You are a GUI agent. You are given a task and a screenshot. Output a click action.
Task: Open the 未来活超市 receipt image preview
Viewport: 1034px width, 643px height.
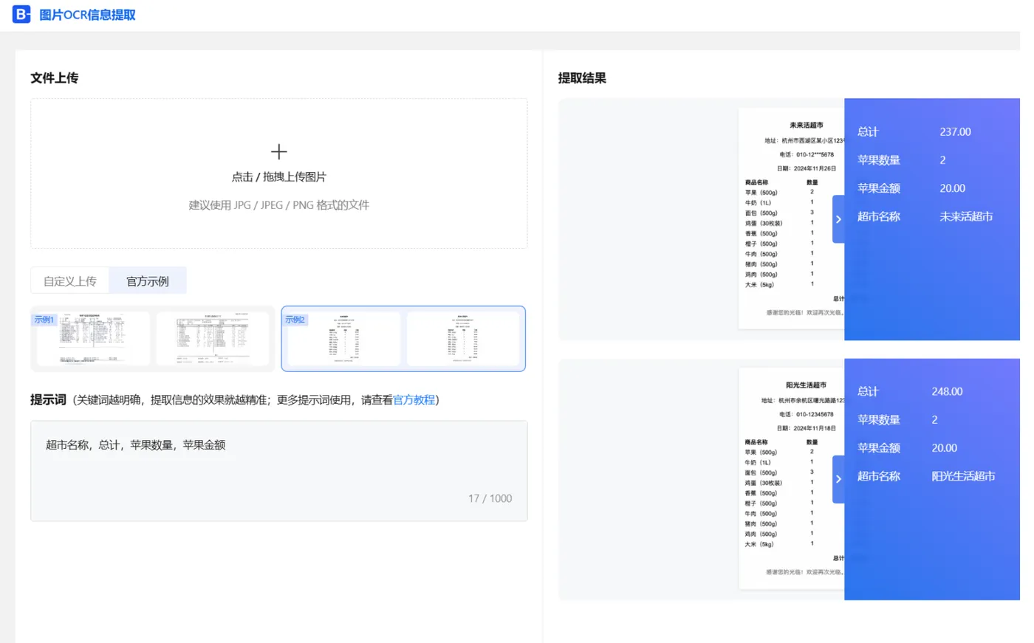pyautogui.click(x=791, y=219)
